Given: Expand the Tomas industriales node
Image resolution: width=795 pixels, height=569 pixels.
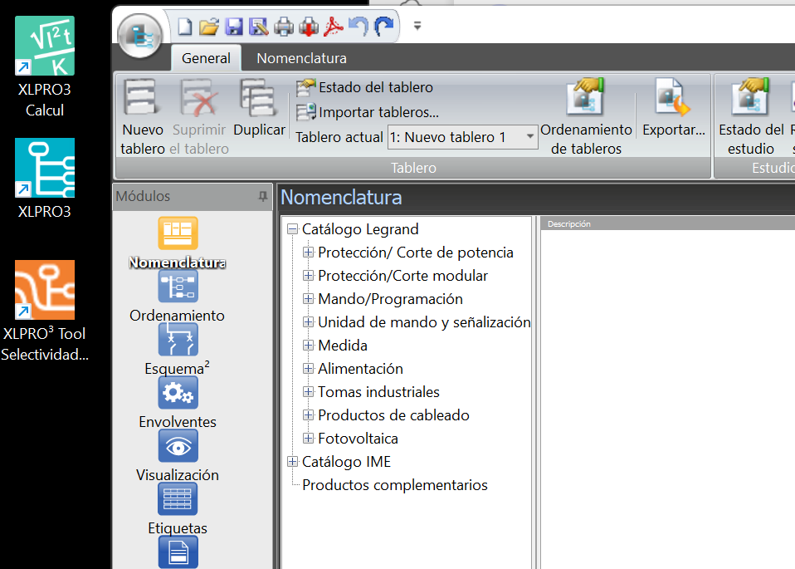Looking at the screenshot, I should [x=308, y=392].
